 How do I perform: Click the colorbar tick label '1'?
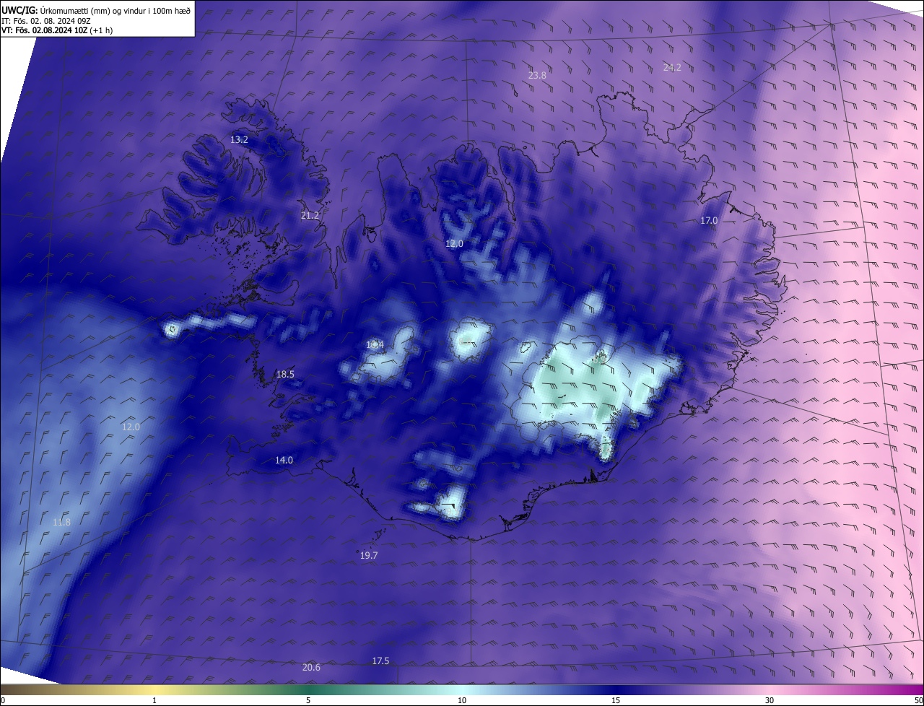tap(154, 700)
